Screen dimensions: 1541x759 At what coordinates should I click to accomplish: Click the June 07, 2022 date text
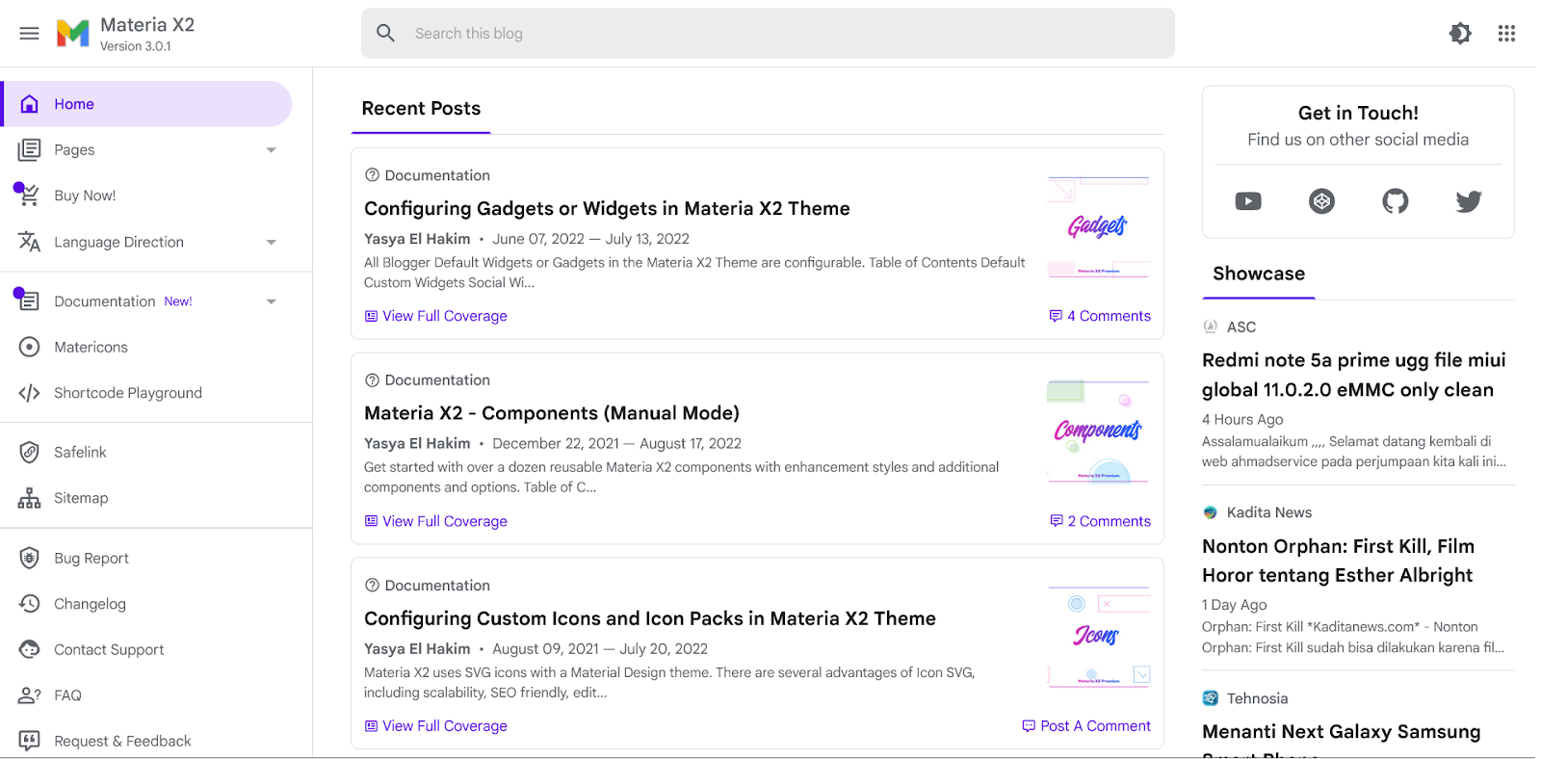coord(538,239)
